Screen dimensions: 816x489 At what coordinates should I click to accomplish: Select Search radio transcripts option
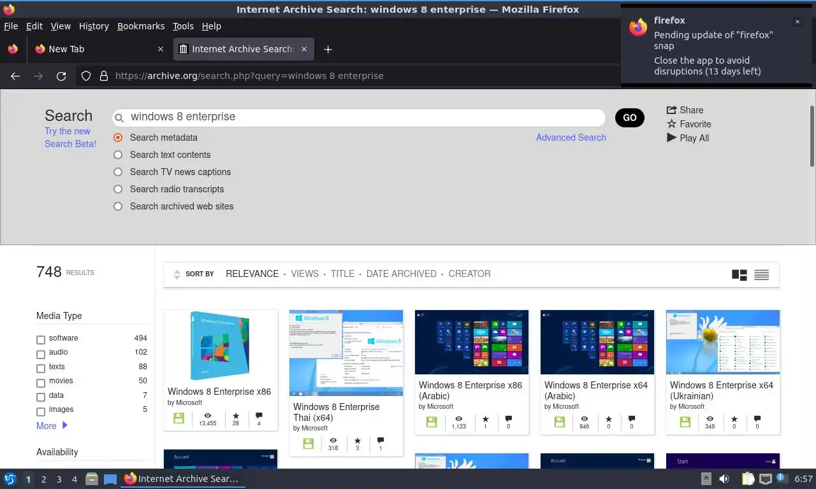118,189
